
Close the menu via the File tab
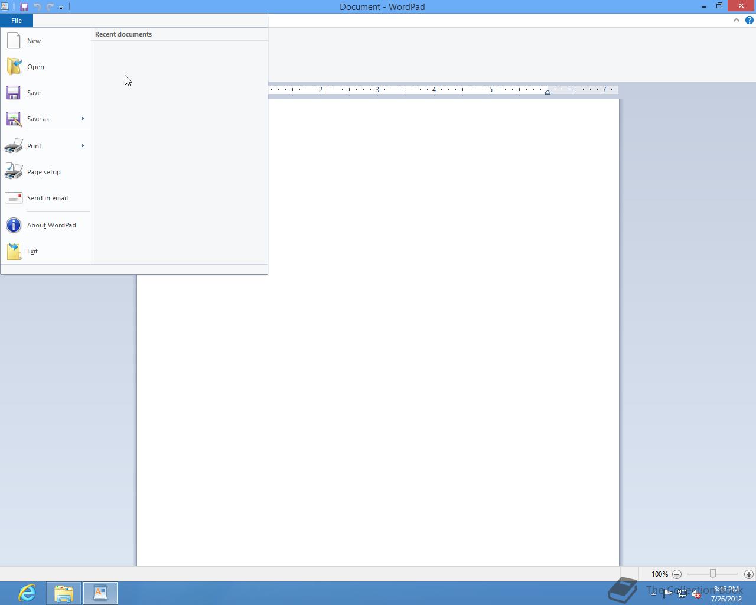17,21
